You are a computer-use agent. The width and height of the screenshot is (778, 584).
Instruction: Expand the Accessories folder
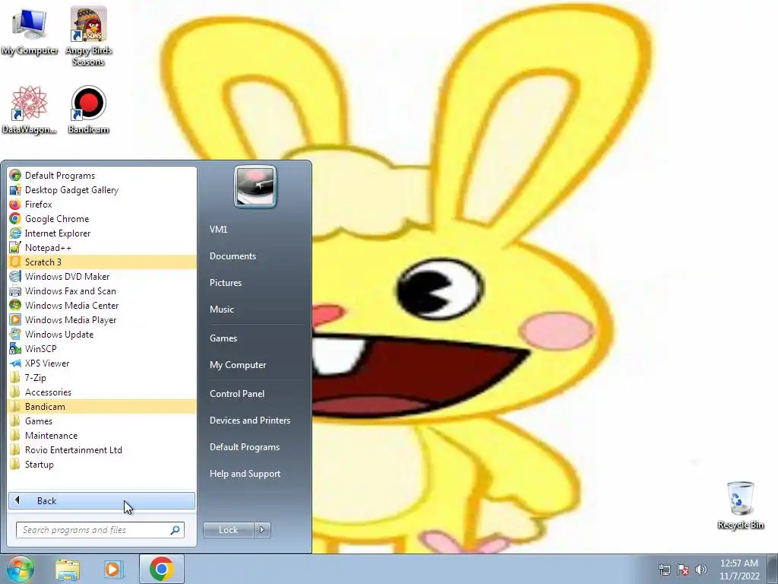[x=102, y=392]
